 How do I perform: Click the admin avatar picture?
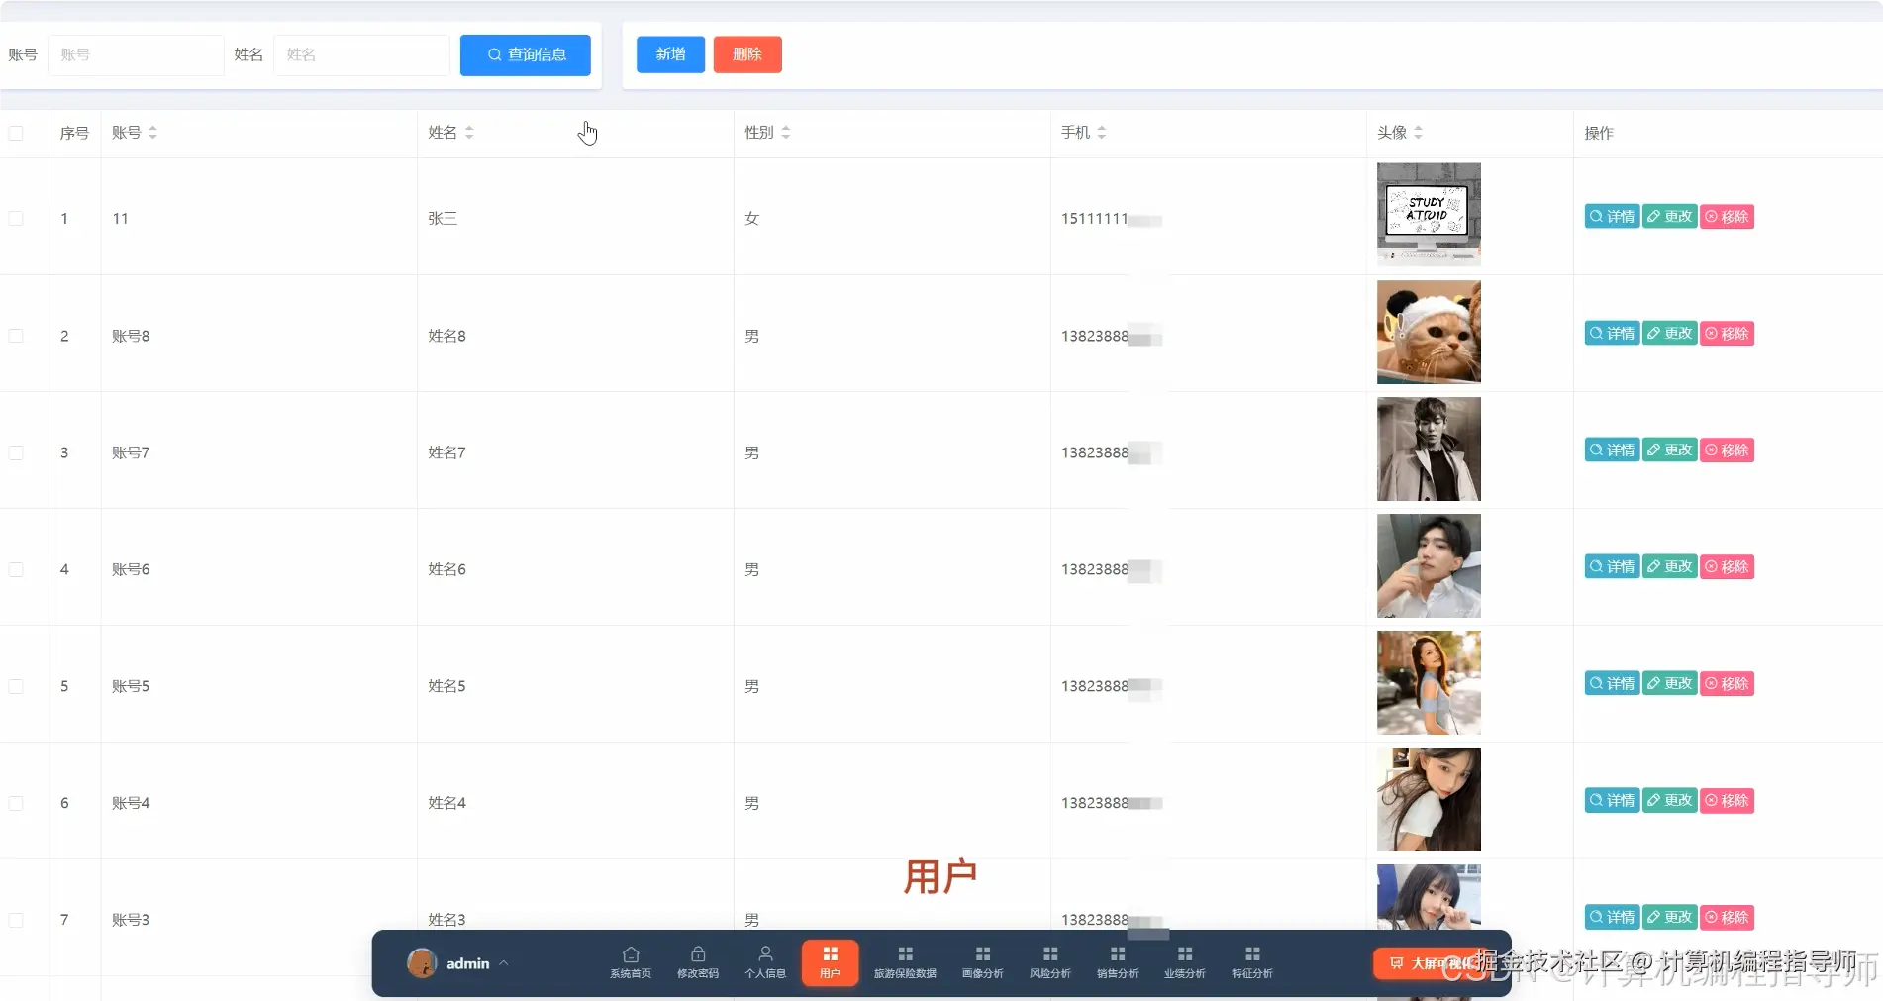click(422, 963)
